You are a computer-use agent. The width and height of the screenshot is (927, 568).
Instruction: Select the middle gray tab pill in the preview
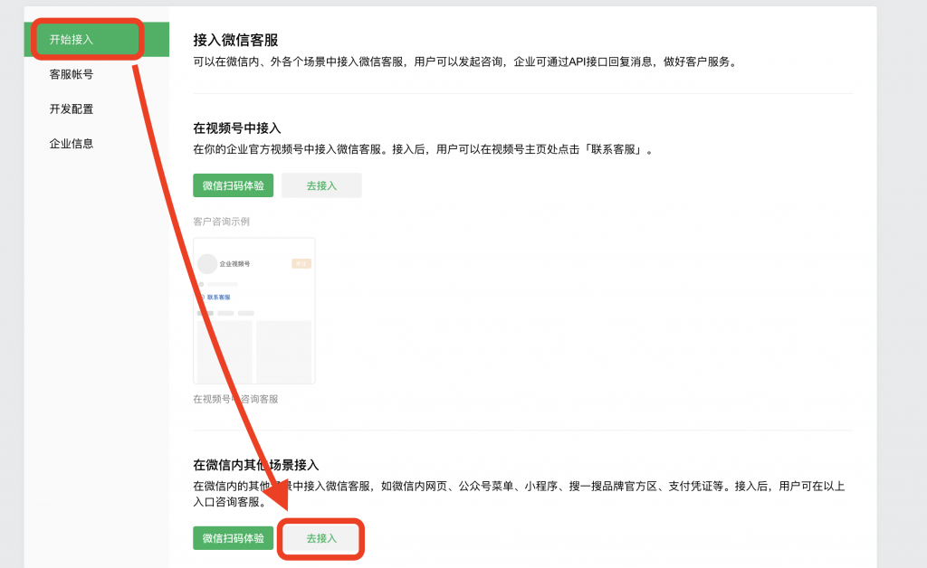pos(225,313)
